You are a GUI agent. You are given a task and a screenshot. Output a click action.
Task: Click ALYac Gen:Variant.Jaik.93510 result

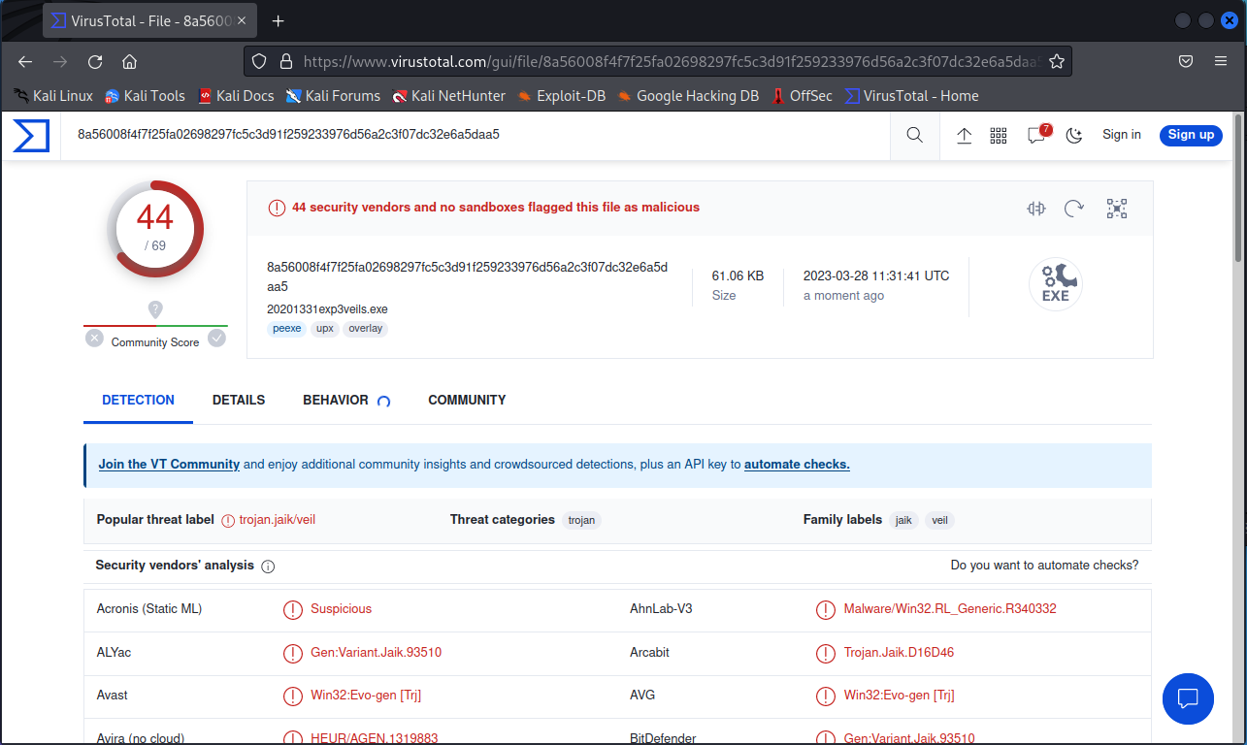[376, 653]
